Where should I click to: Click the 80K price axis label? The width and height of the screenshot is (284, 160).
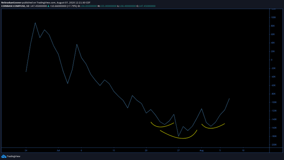point(273,26)
